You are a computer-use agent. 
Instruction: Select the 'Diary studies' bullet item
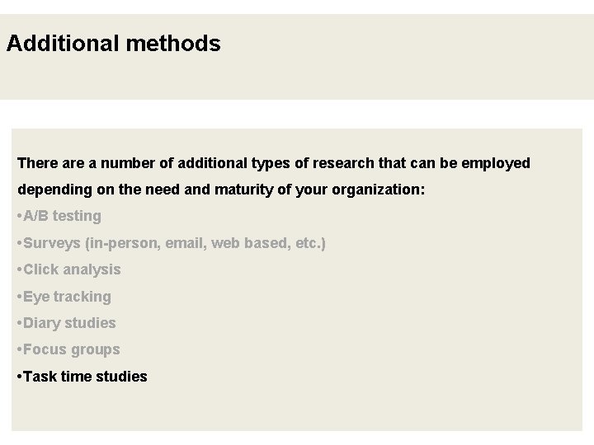pos(69,323)
